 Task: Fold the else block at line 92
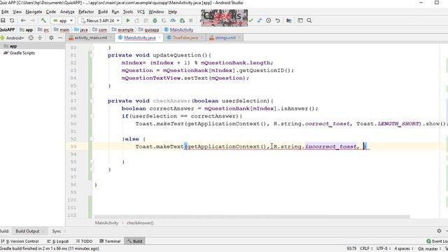92,139
